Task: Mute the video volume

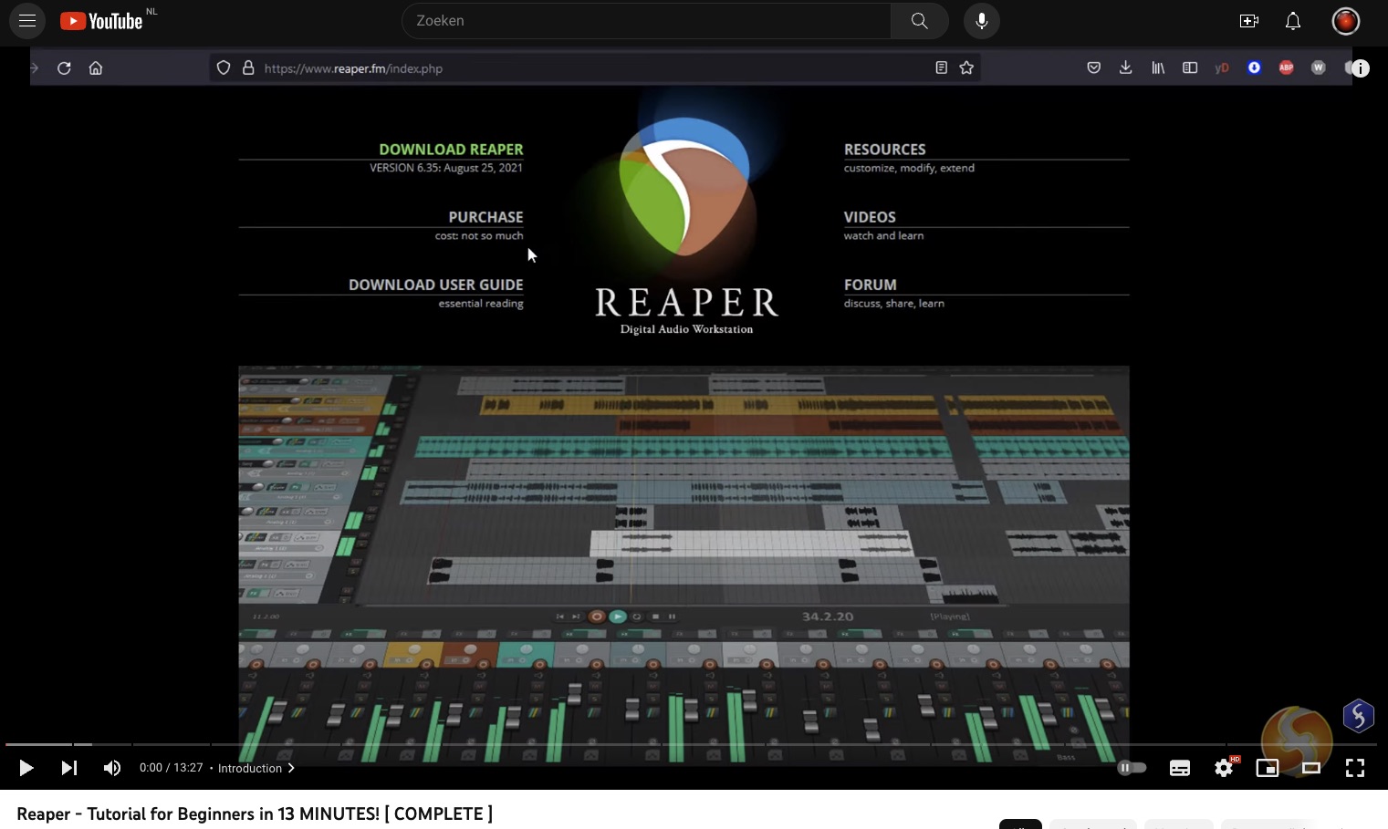Action: click(112, 768)
